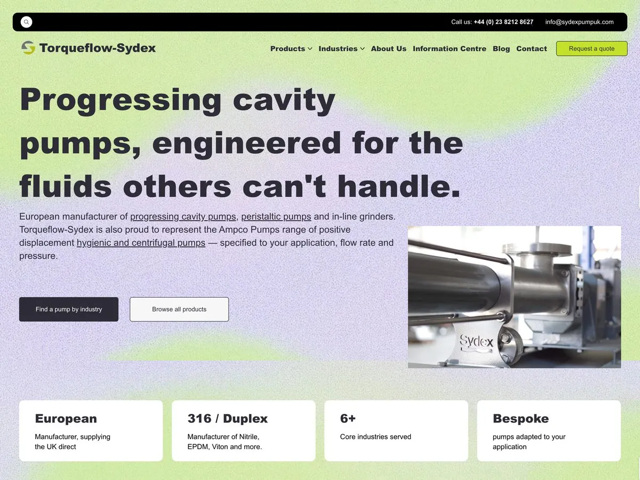Email info@sydexpumpuk.com
The image size is (640, 480).
(580, 22)
